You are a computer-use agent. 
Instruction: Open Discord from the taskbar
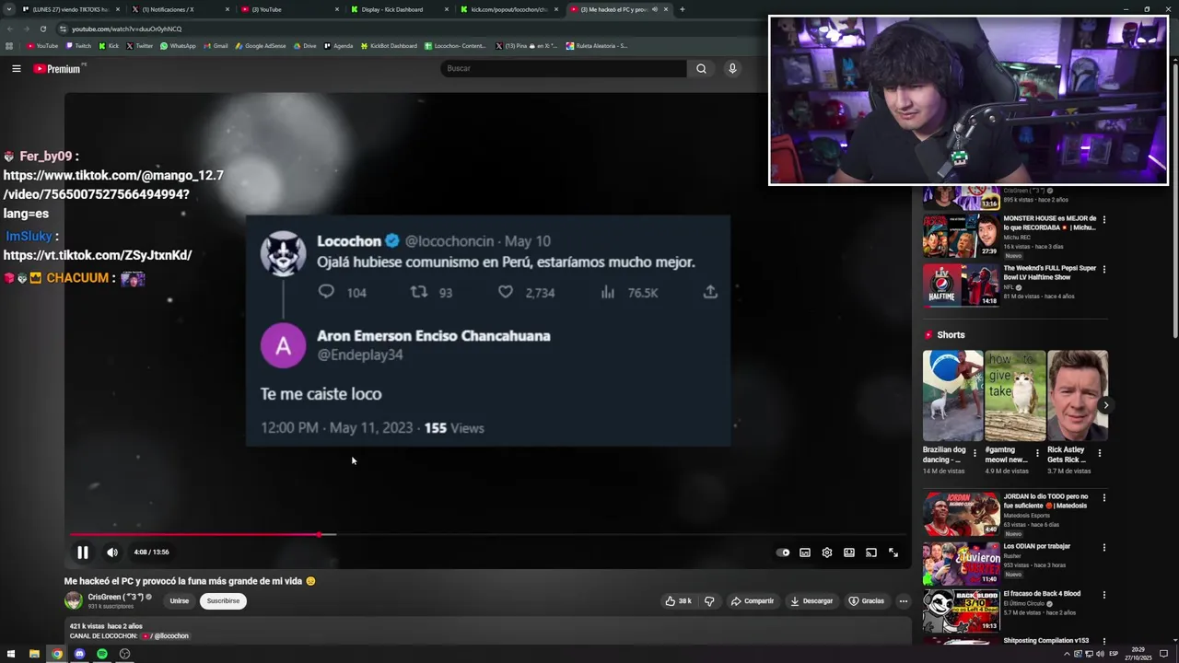point(79,654)
